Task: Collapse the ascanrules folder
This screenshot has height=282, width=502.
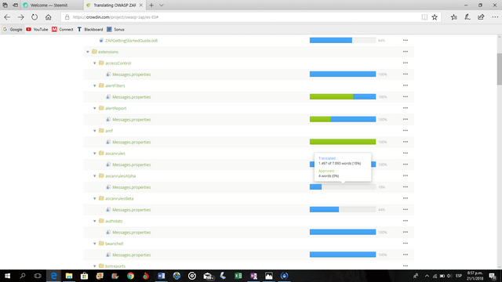Action: coord(95,154)
